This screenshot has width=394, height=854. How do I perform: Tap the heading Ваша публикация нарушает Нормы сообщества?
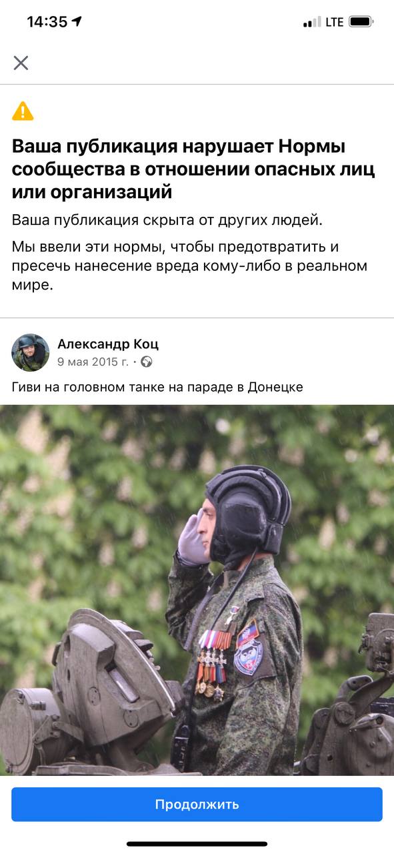coord(193,169)
